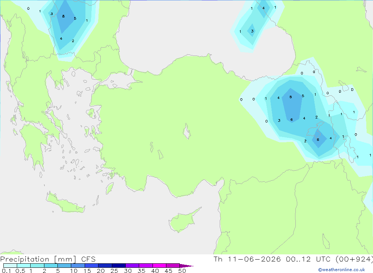This screenshot has width=373, height=273.
Task: Click the '35' legend scale label
Action: [x=141, y=271]
